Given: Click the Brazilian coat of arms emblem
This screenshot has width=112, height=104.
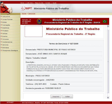Looking at the screenshot, I should [39, 21].
